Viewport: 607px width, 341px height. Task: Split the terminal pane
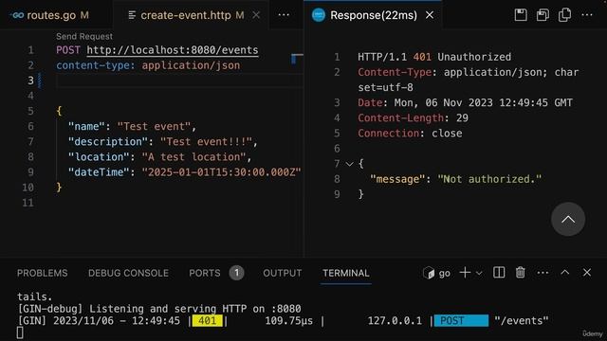(499, 273)
